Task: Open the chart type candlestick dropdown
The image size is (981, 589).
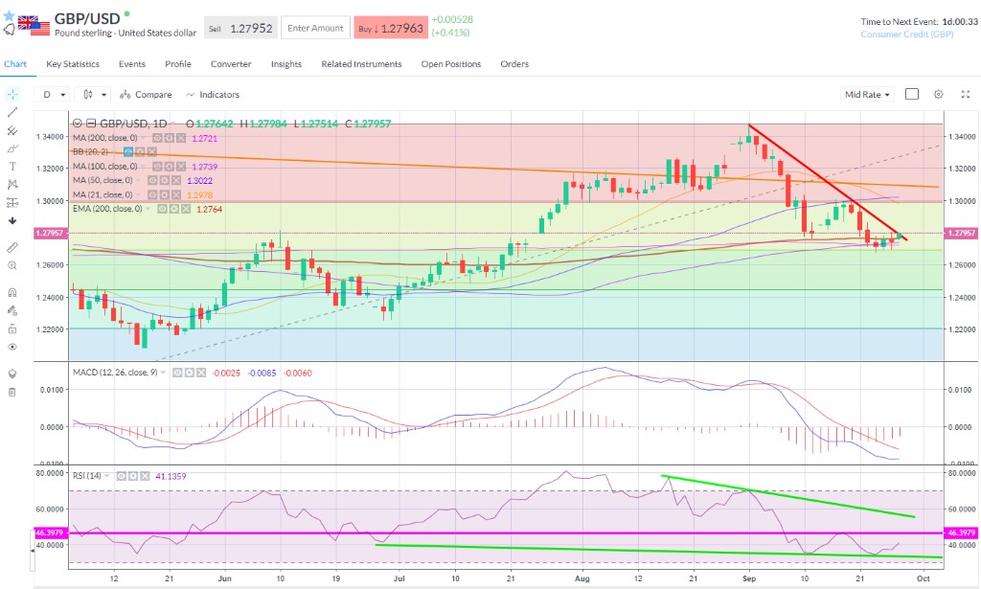Action: pos(95,95)
